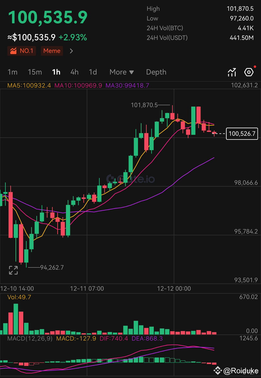Image resolution: width=261 pixels, height=378 pixels.
Task: Expand chart with fullscreen icon
Action: (13, 270)
